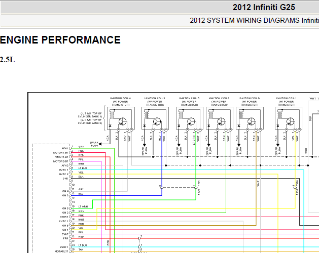
Task: Click the pin 15 LT GRN wire color label
Action: [x=83, y=206]
